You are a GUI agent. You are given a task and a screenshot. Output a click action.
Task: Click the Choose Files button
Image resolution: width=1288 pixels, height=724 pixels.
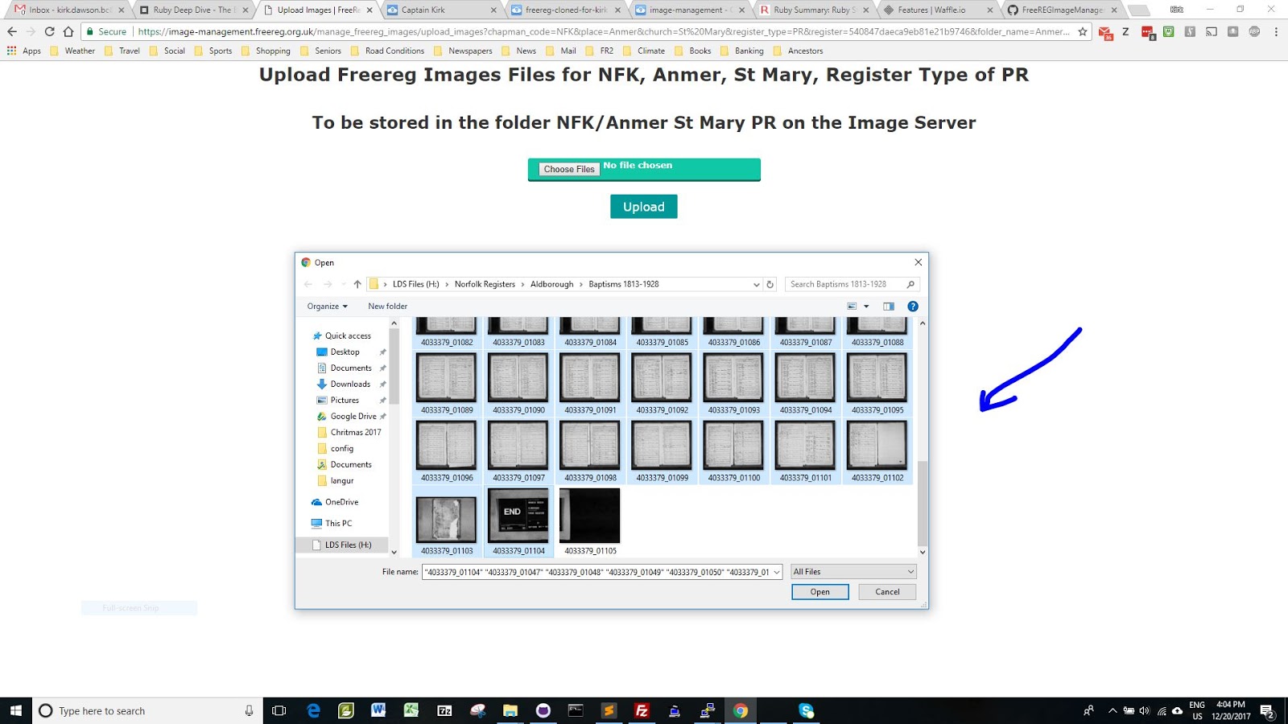(569, 169)
